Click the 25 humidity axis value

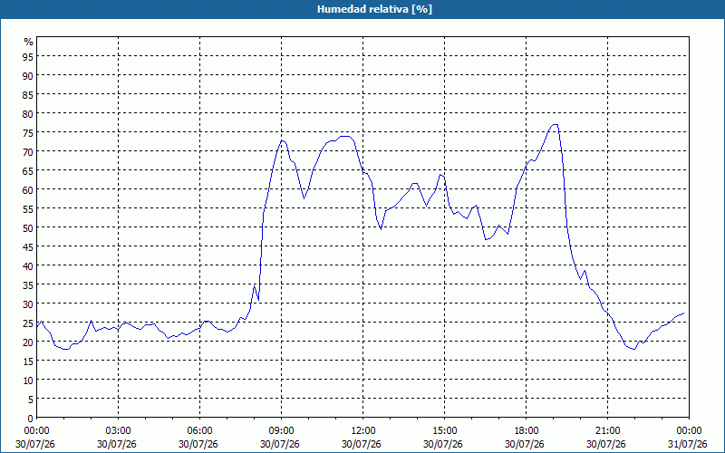pos(28,323)
